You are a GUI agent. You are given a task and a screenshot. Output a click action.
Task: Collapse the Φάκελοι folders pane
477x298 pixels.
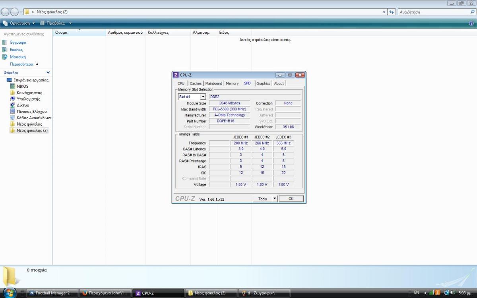pos(48,73)
